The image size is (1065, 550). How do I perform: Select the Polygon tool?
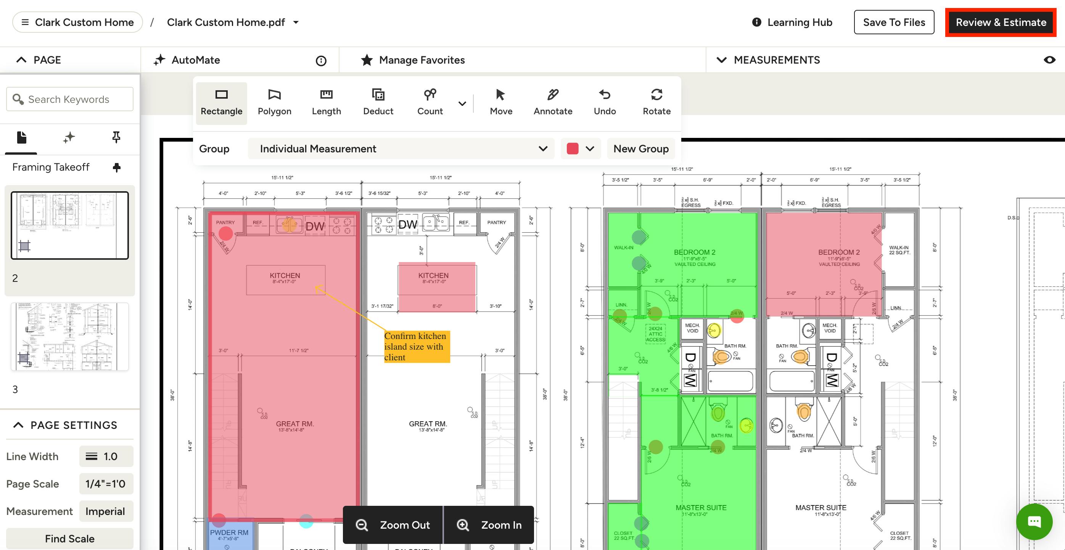tap(274, 102)
